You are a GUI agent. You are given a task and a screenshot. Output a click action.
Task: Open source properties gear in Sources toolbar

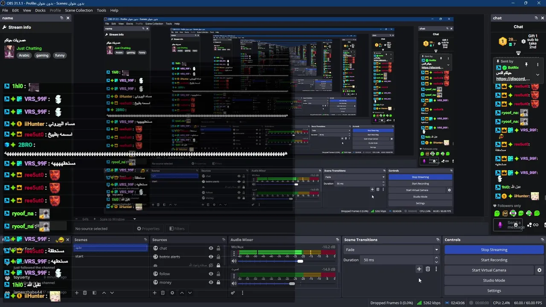172,293
